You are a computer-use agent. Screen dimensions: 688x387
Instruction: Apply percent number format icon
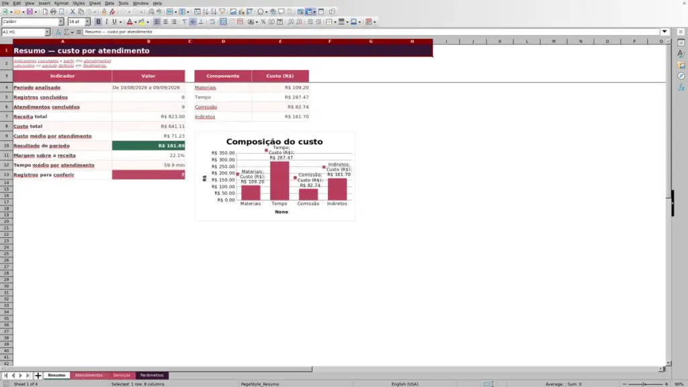tap(263, 22)
